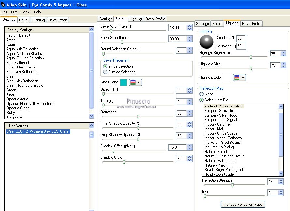Open the Help menu
290x211 pixels.
[x=37, y=12]
